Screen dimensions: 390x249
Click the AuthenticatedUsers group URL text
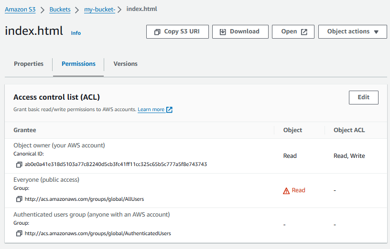pyautogui.click(x=98, y=234)
